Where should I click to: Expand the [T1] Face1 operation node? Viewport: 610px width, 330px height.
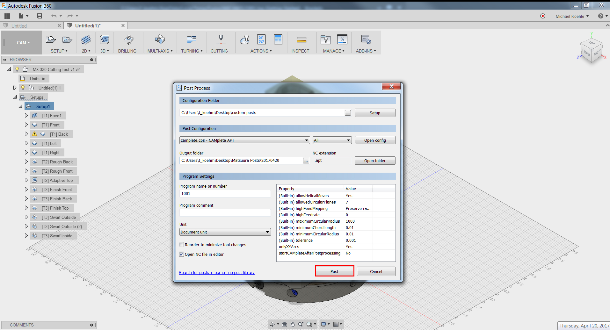pyautogui.click(x=26, y=115)
